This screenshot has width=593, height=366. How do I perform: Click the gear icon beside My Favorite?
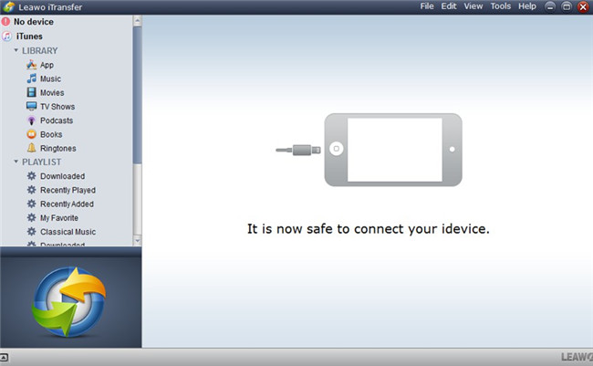tap(31, 217)
